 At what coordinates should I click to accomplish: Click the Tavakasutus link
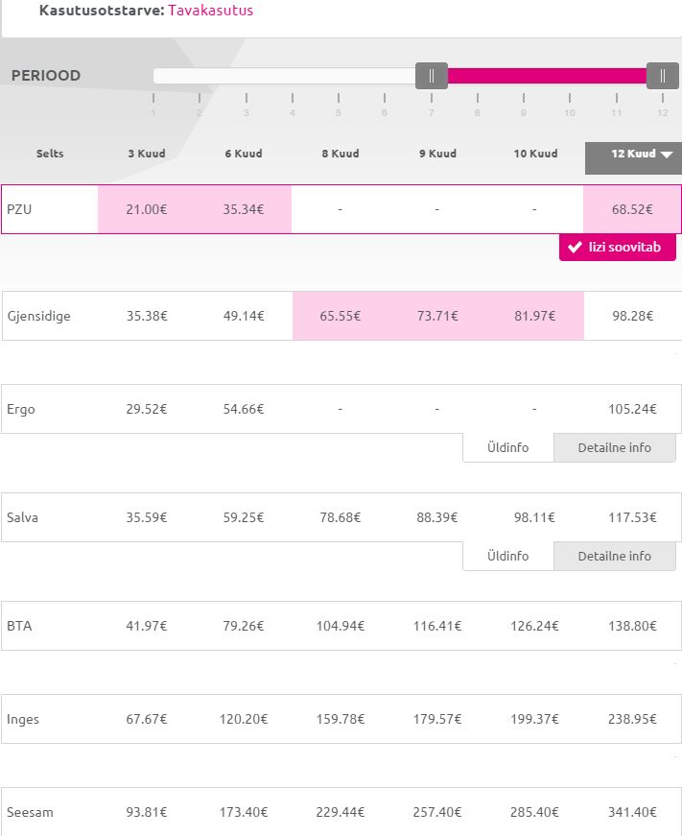(210, 11)
